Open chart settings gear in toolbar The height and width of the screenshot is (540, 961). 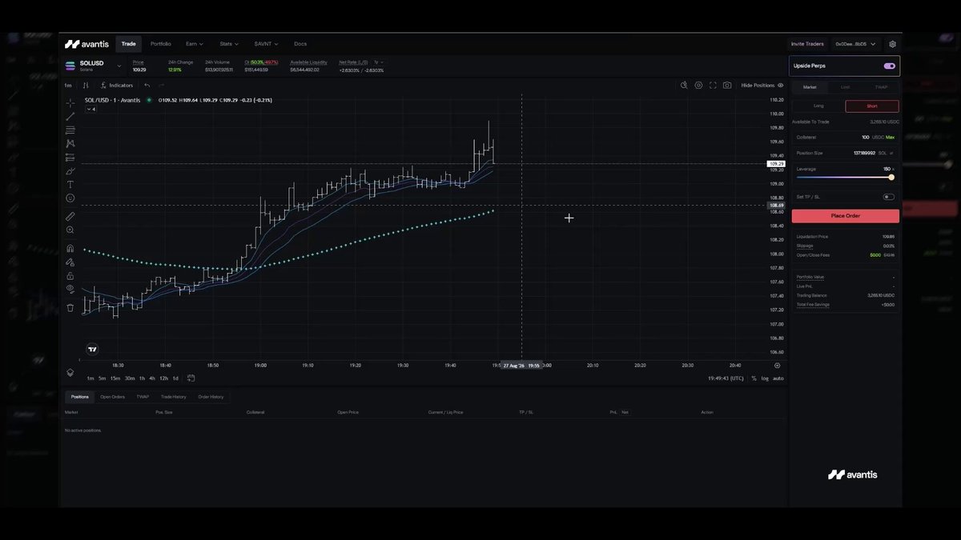coord(698,85)
